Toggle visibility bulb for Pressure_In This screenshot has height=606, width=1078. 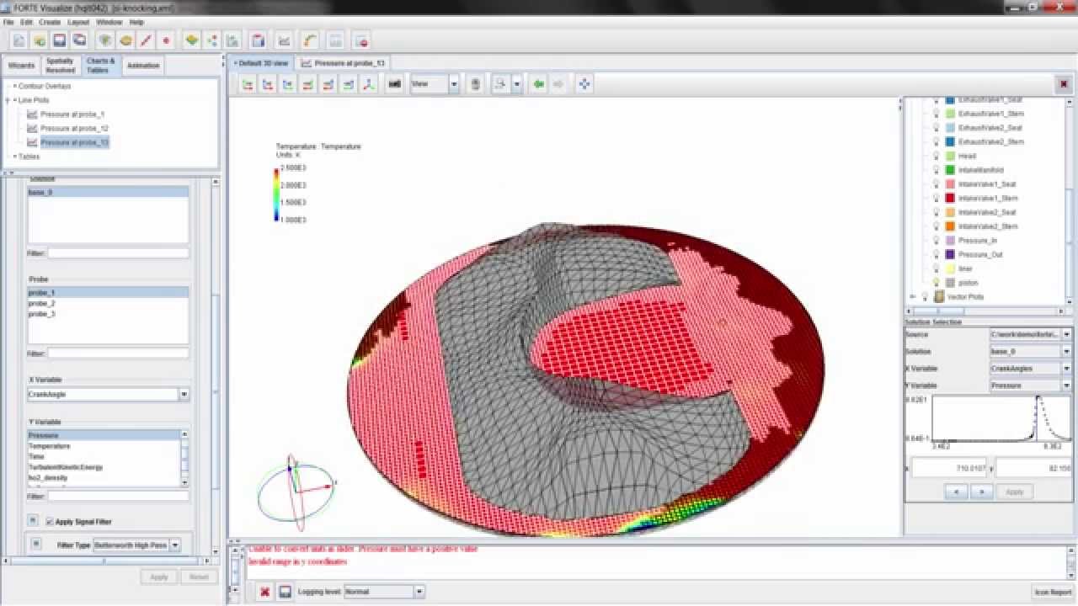pyautogui.click(x=936, y=241)
